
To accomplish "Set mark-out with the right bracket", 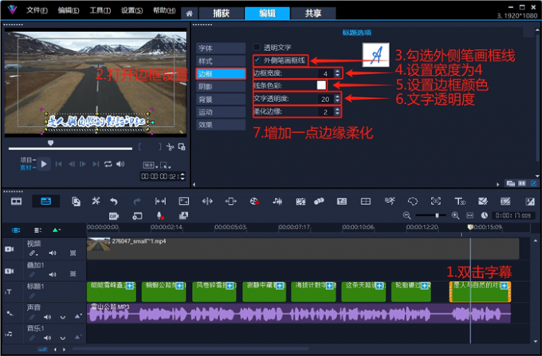I will click(x=159, y=147).
